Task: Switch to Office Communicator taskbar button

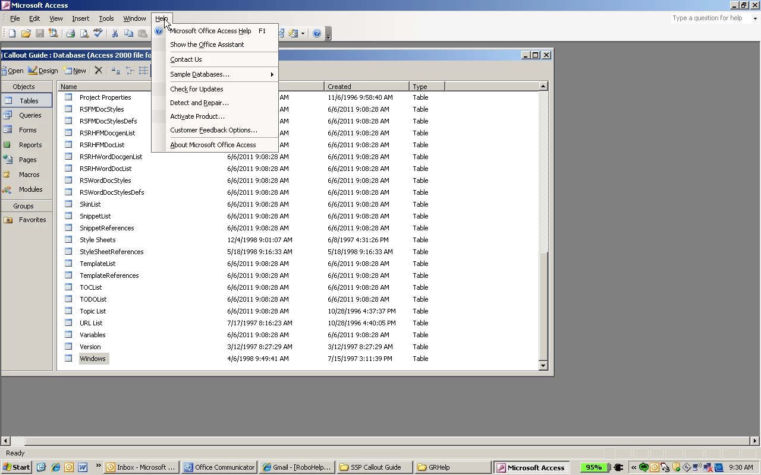Action: click(x=219, y=467)
